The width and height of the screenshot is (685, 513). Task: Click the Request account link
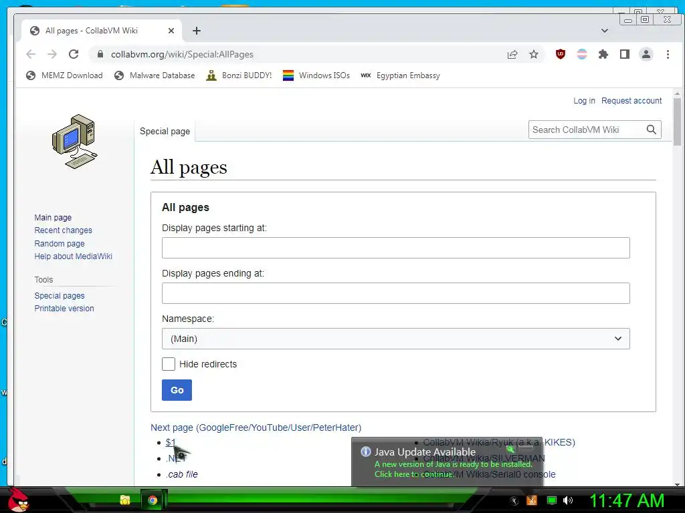631,101
